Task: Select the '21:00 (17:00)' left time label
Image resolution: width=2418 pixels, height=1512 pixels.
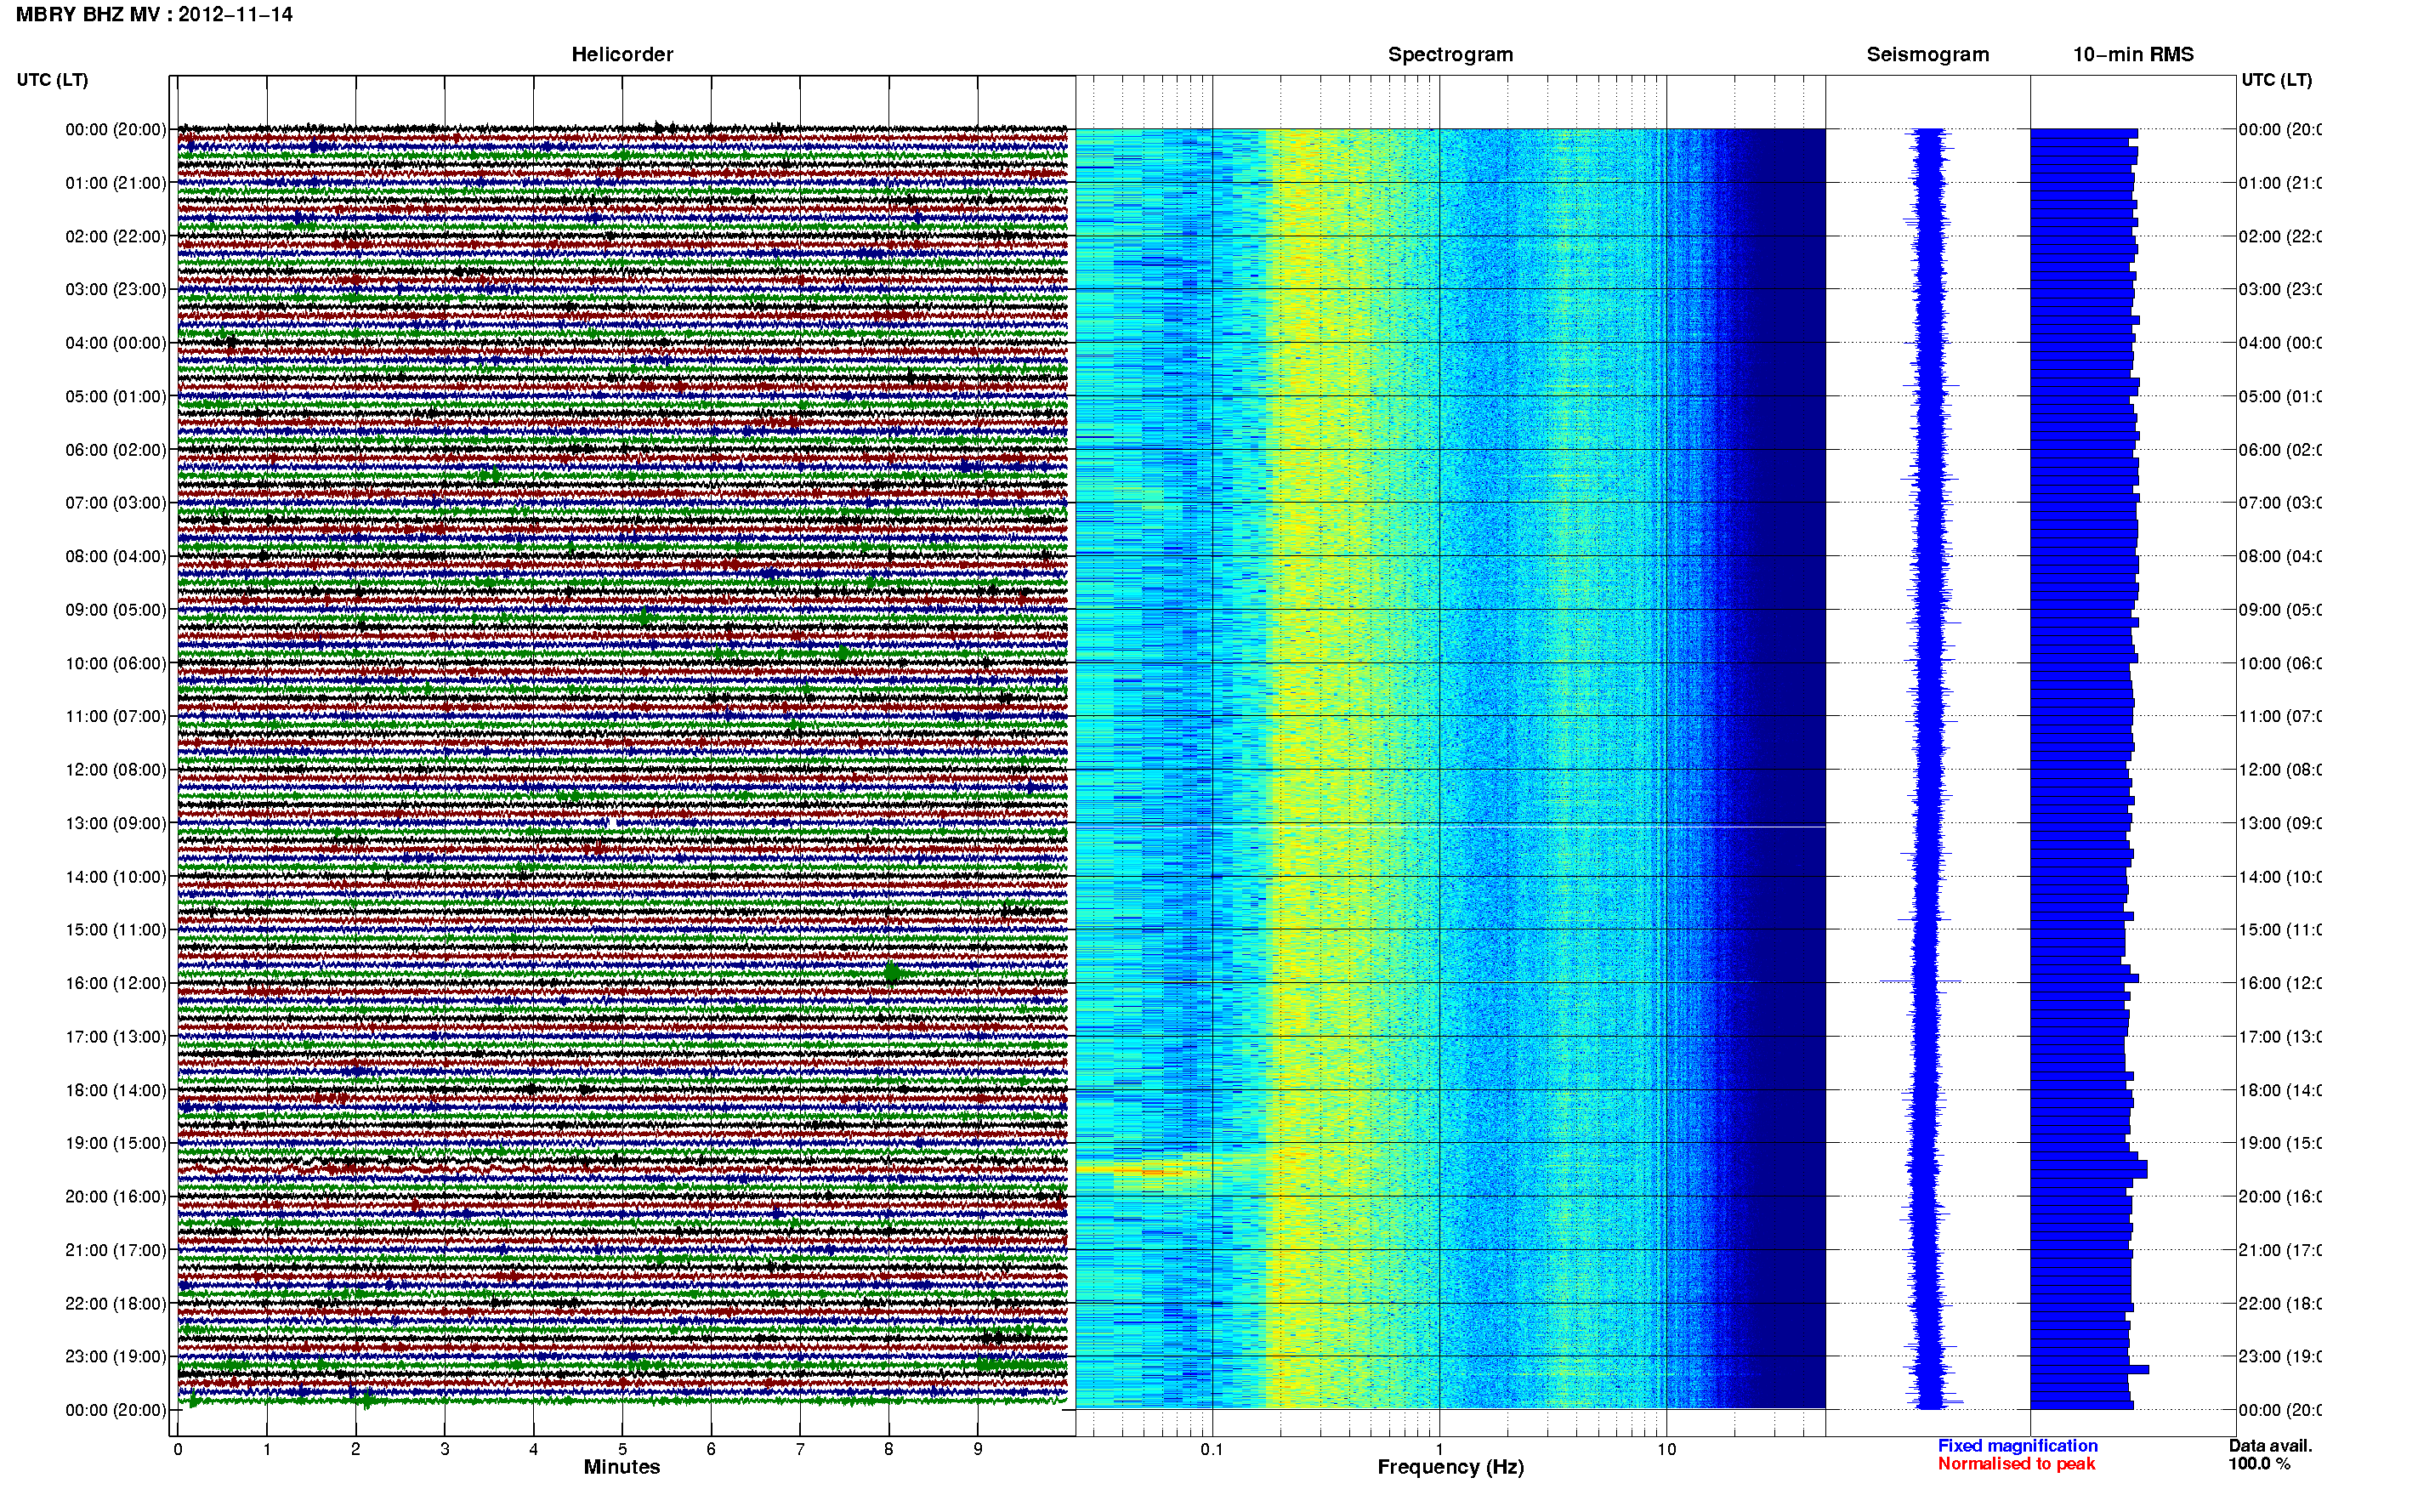Action: (x=116, y=1250)
